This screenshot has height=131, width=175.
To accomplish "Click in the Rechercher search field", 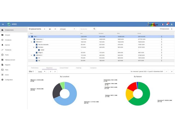I will (x=86, y=29).
